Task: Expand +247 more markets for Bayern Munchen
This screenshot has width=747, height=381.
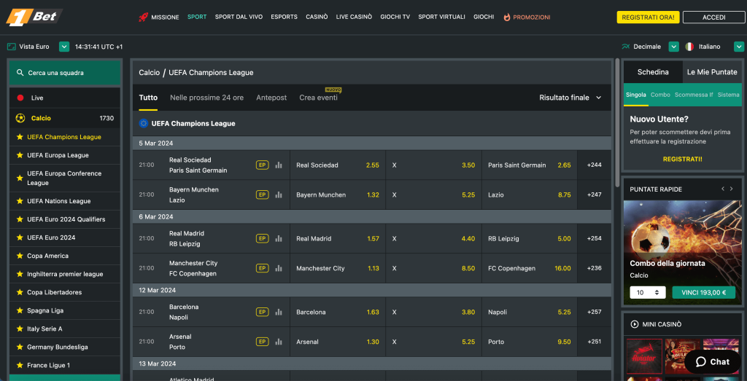Action: point(594,195)
